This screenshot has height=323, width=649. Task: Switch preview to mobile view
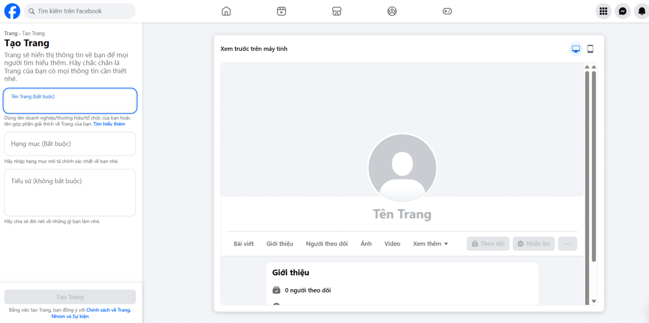pyautogui.click(x=590, y=48)
